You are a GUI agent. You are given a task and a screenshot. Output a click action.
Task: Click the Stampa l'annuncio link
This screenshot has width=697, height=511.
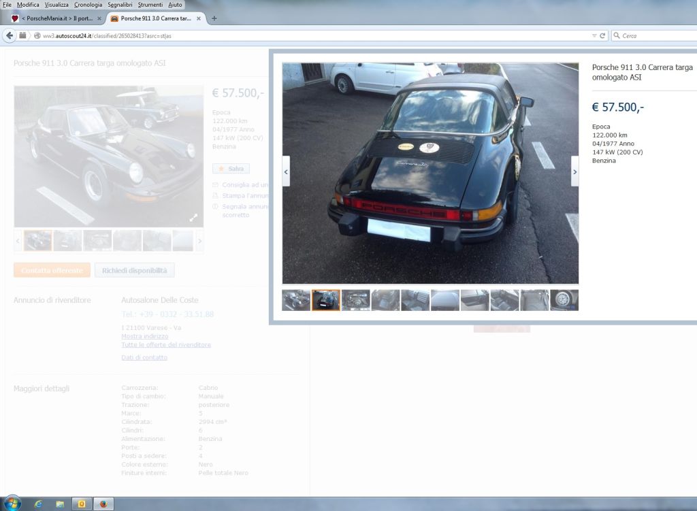tap(245, 195)
